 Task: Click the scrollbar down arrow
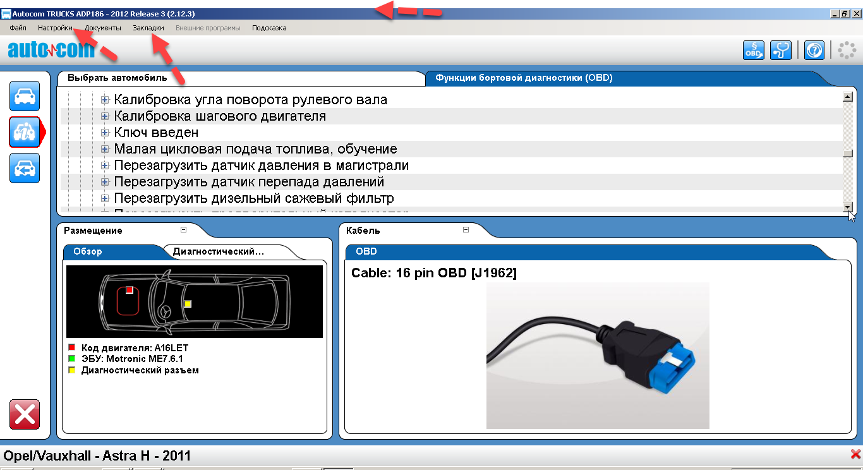[x=848, y=207]
